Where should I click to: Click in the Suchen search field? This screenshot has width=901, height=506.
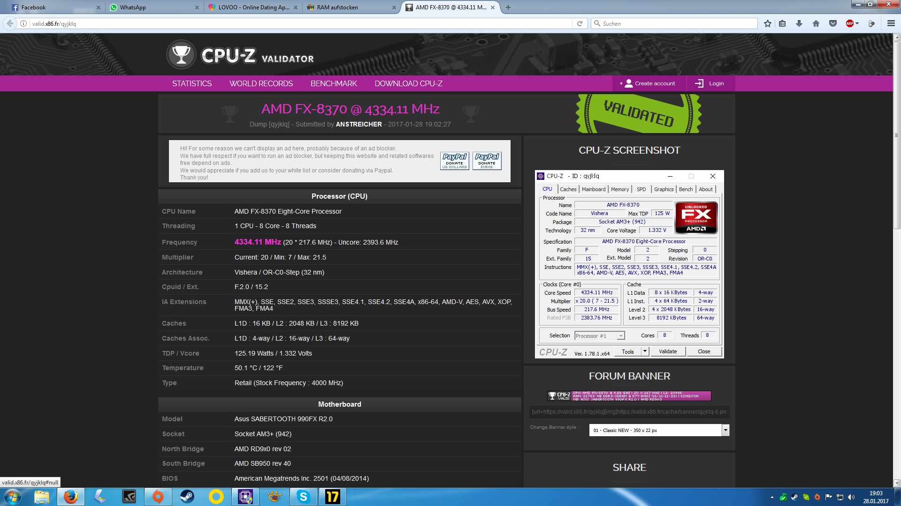click(x=676, y=23)
